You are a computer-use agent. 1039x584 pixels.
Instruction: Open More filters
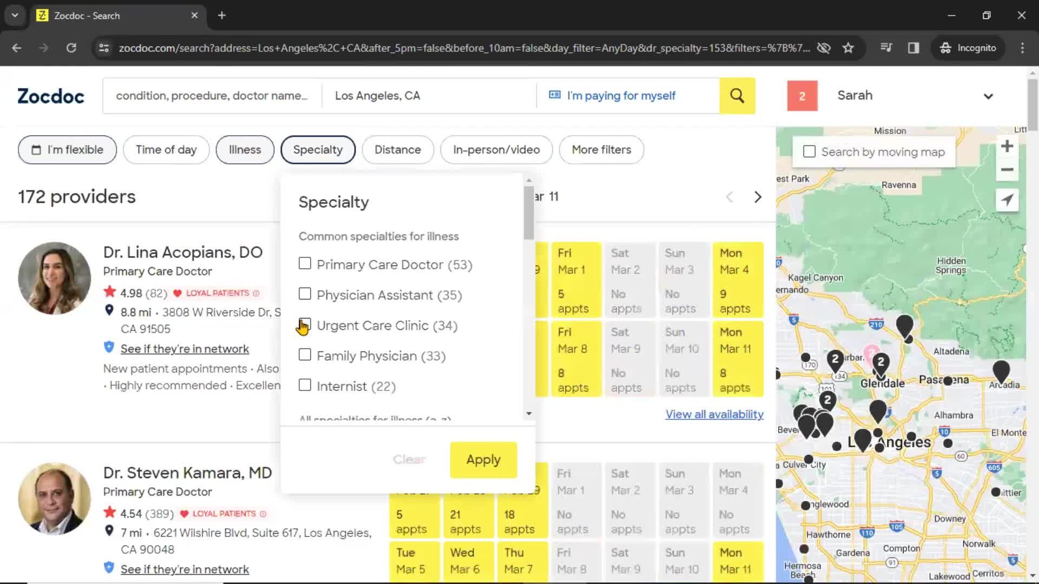coord(601,150)
